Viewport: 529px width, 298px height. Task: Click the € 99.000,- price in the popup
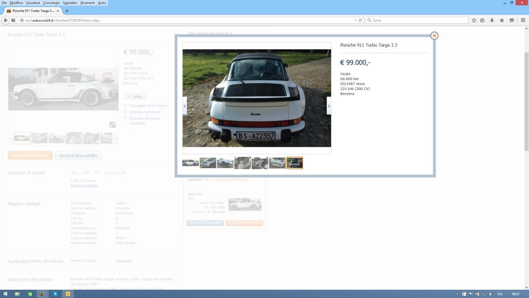pyautogui.click(x=355, y=63)
